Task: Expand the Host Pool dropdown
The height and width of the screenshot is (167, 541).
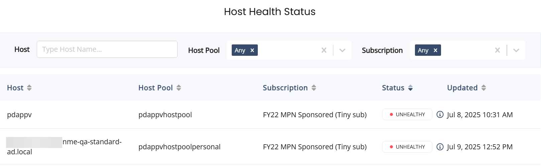Action: 342,50
